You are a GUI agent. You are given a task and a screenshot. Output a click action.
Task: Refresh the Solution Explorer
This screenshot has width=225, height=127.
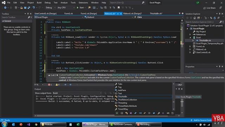click(x=215, y=18)
